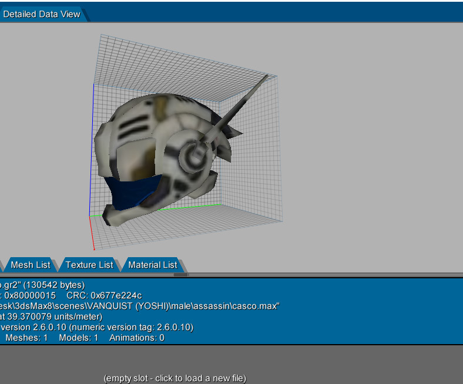Click the empty slot to load a file
463x384 pixels.
coord(175,378)
